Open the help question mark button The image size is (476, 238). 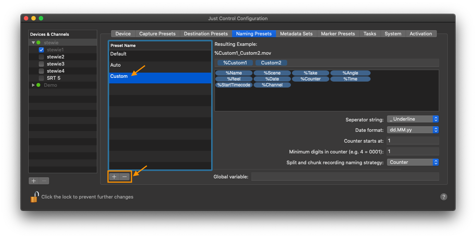(x=444, y=197)
